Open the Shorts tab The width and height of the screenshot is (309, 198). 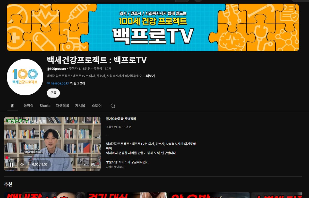[45, 106]
